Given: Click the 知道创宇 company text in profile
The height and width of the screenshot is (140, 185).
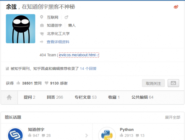Looking at the screenshot, I should [54, 25].
